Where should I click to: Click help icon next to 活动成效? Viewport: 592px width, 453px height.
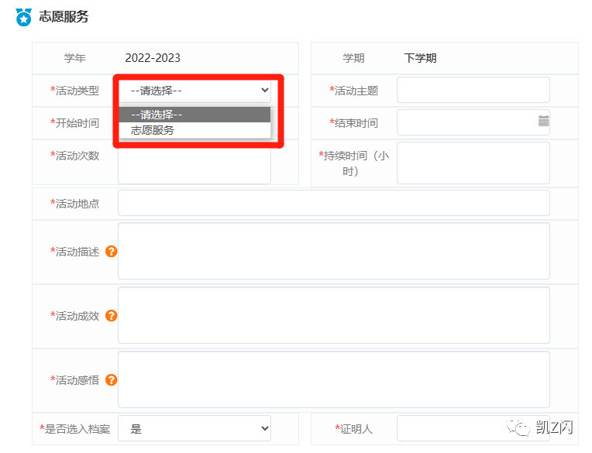click(x=111, y=316)
